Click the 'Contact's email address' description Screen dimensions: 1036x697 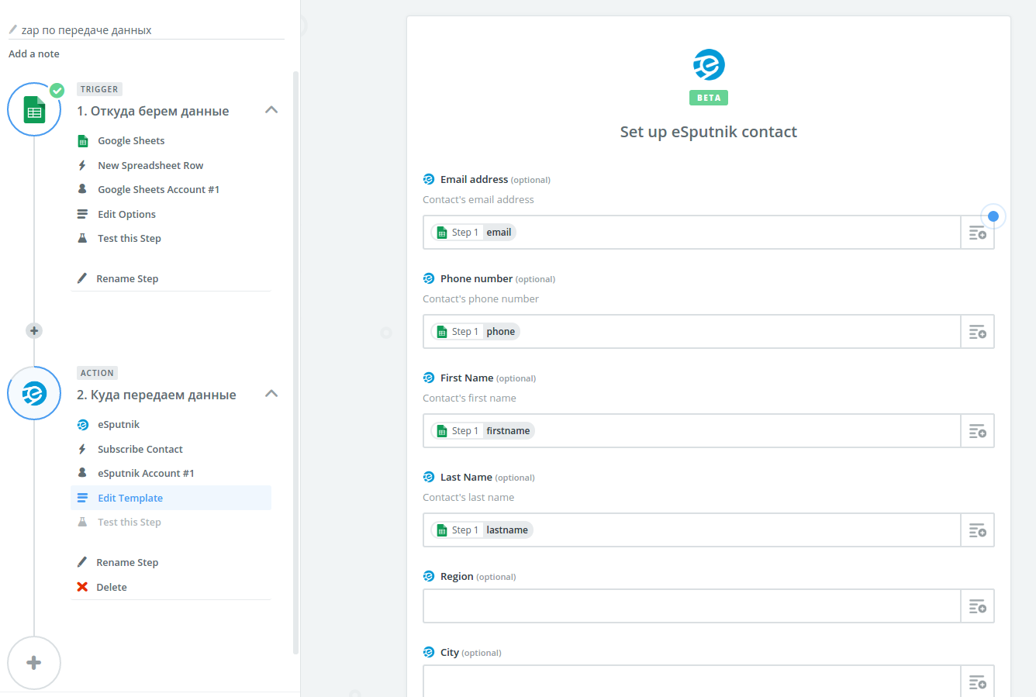(478, 200)
